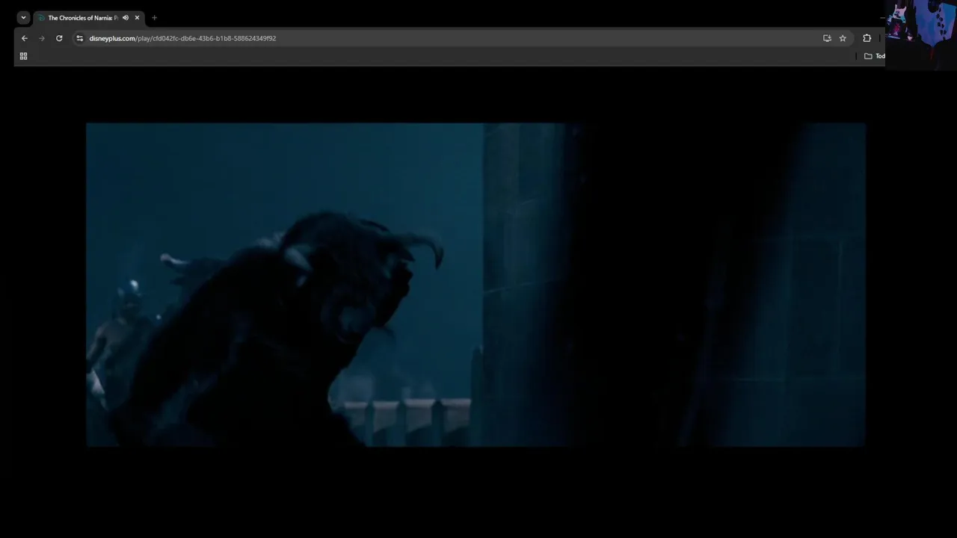This screenshot has height=538, width=957.
Task: Go back to the previous page
Action: coord(24,38)
